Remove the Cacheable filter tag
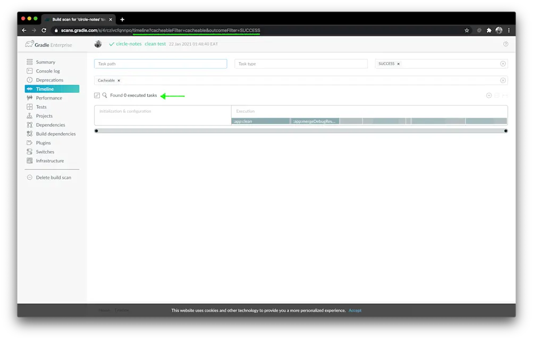Screen dimensions: 533x340 point(119,81)
